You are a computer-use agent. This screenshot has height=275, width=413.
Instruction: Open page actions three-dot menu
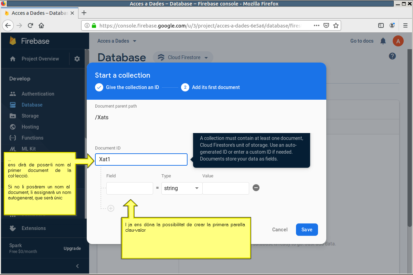coord(317,25)
